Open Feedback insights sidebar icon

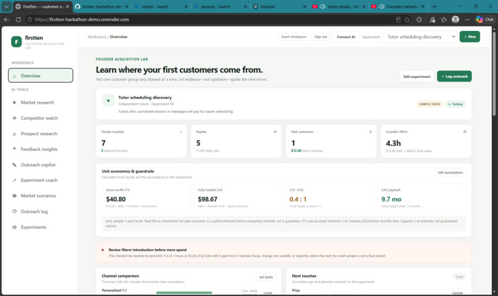coord(14,149)
